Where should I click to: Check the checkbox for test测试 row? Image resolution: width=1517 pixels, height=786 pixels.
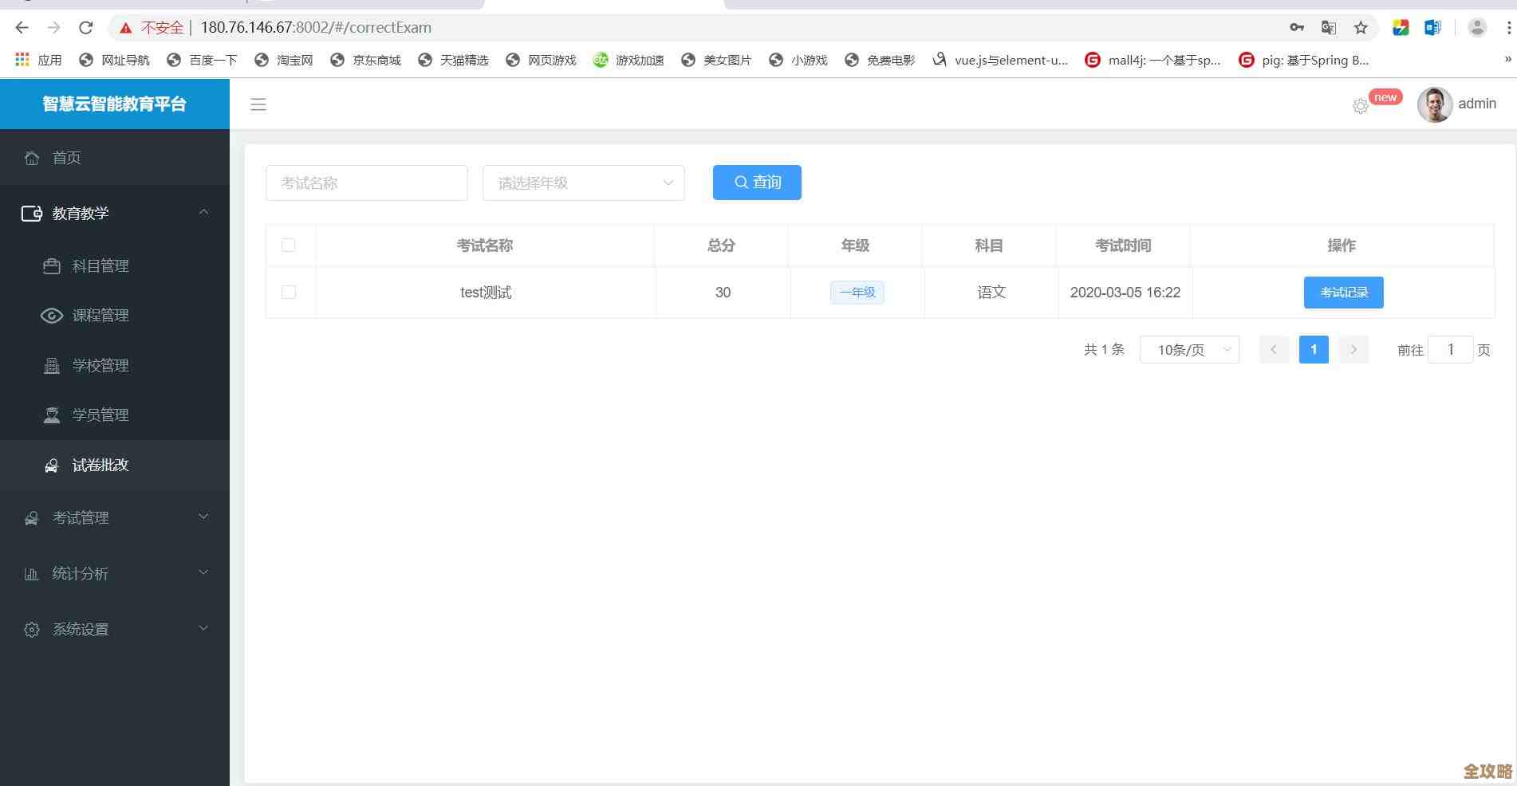pos(289,293)
